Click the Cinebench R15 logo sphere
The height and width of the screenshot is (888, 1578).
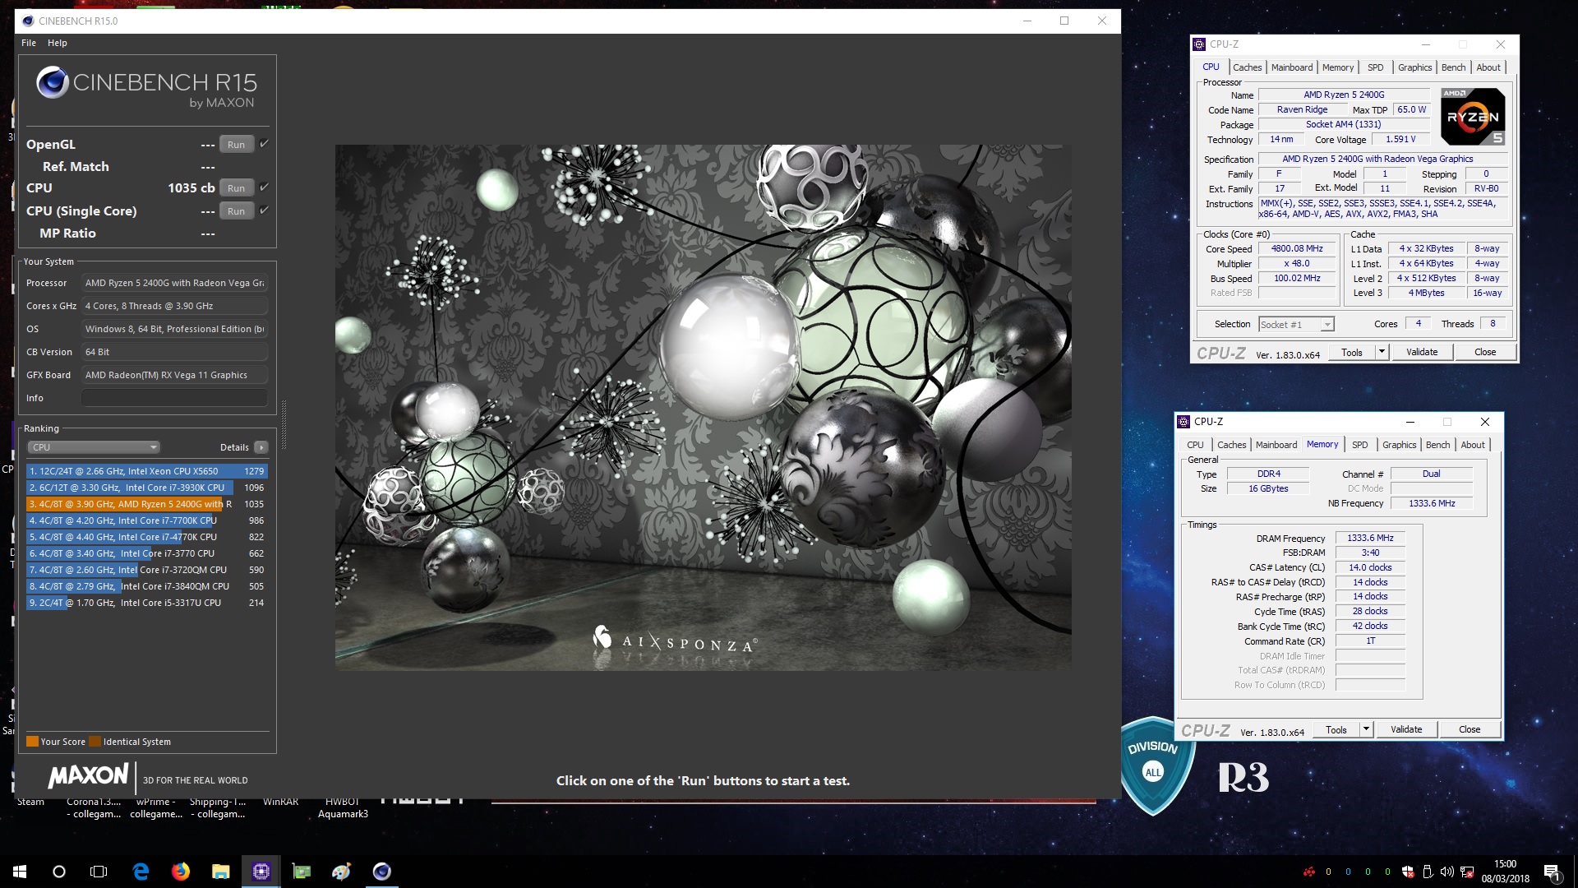pos(52,83)
